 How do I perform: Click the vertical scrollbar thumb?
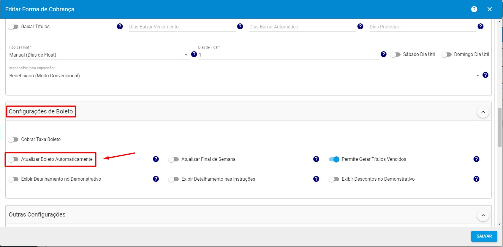point(500,127)
